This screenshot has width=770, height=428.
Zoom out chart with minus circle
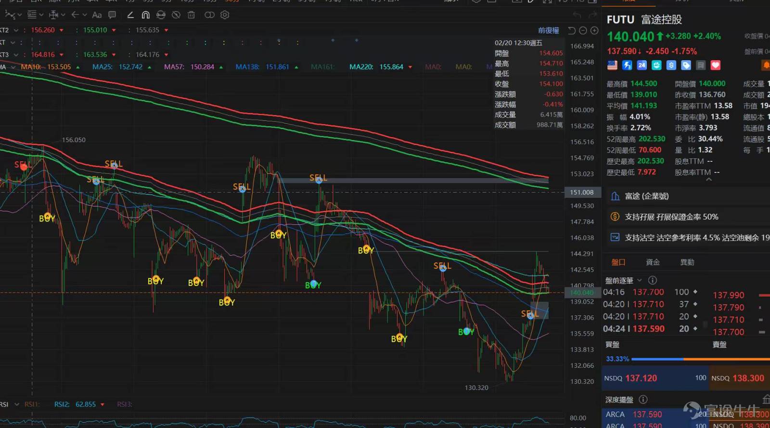click(x=583, y=31)
